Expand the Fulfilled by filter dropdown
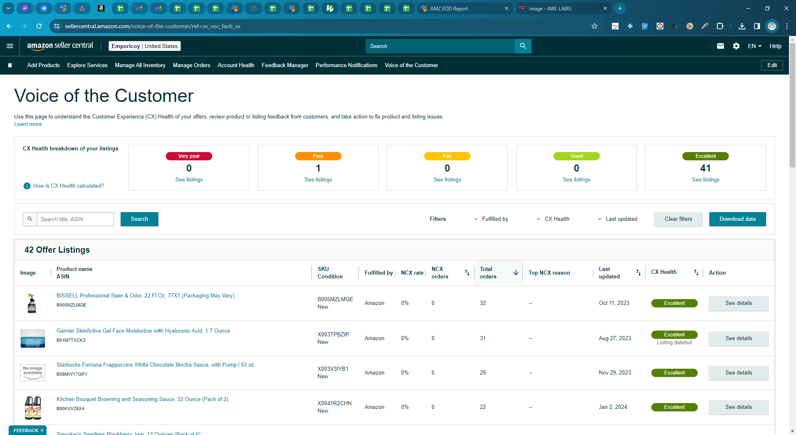Viewport: 796px width, 435px height. click(x=491, y=219)
